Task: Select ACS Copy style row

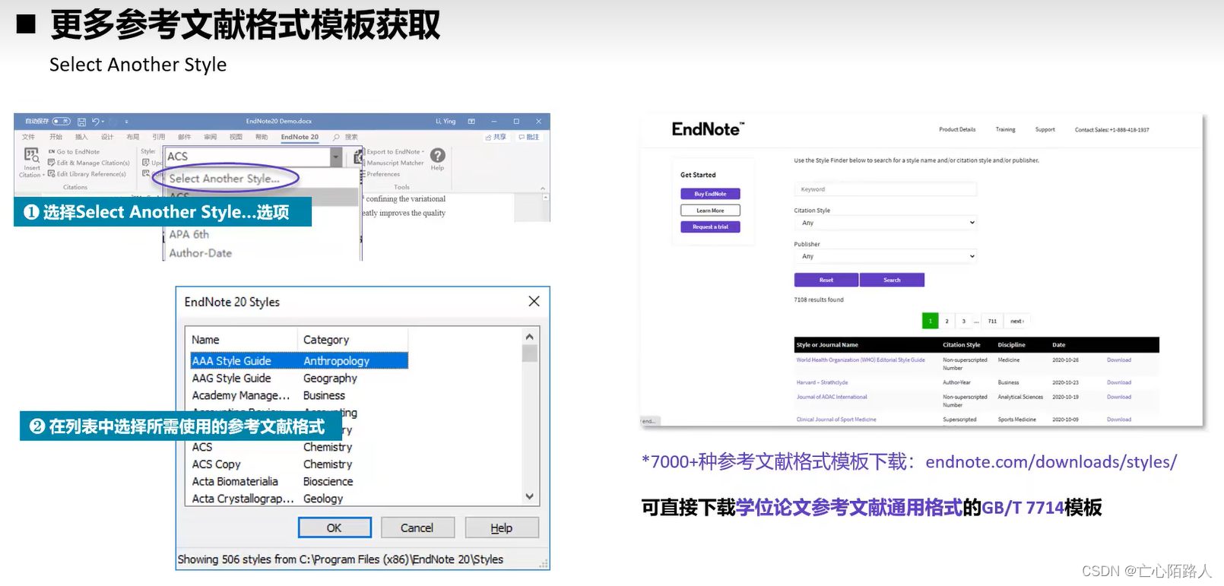Action: (299, 464)
